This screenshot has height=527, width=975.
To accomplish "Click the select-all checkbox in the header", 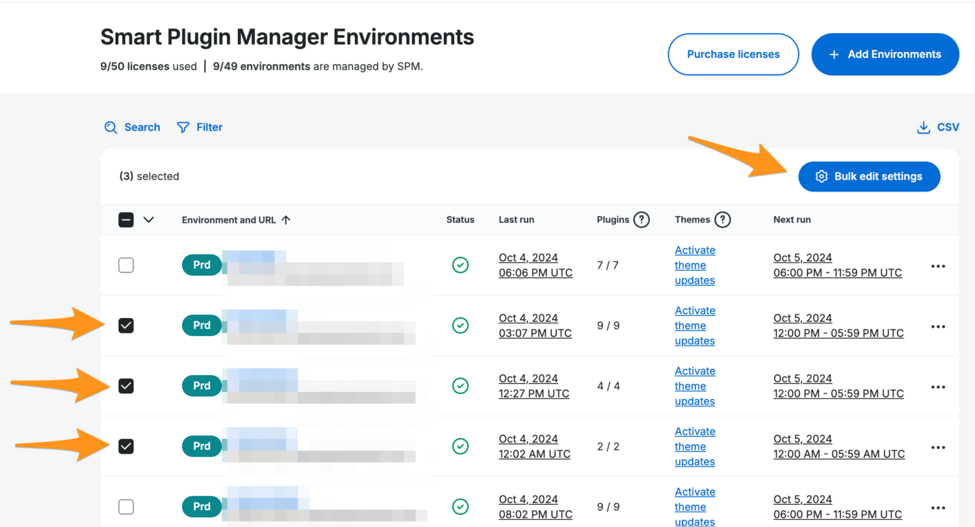I will 126,219.
